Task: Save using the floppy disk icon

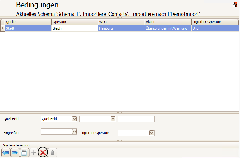Action: 24,153
